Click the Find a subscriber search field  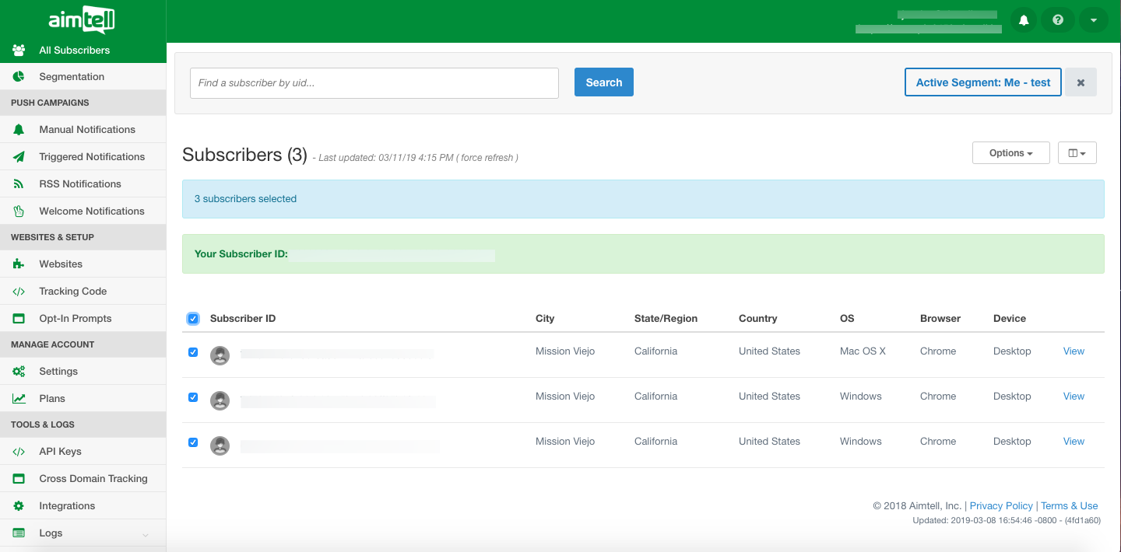pyautogui.click(x=374, y=82)
